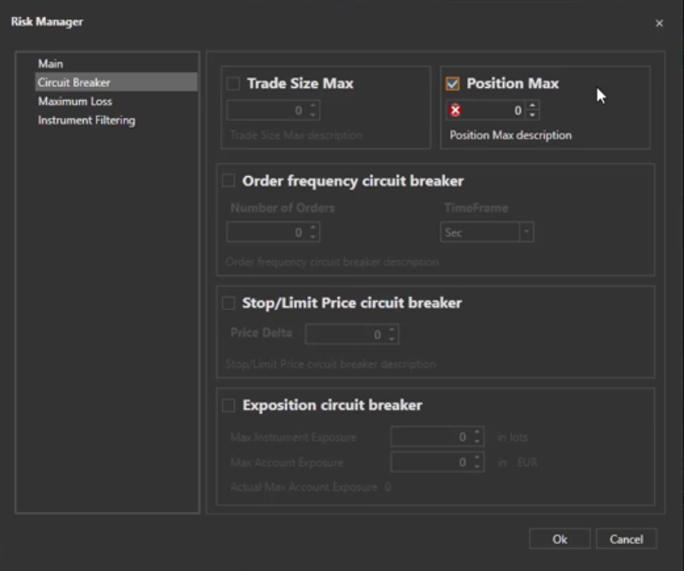The width and height of the screenshot is (684, 571).
Task: Click the red error icon in Position Max
Action: 455,111
